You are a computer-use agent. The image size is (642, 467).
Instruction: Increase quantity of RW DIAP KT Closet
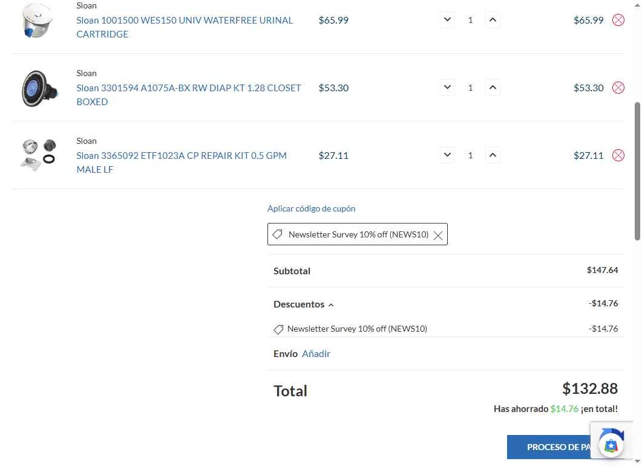[x=493, y=88]
